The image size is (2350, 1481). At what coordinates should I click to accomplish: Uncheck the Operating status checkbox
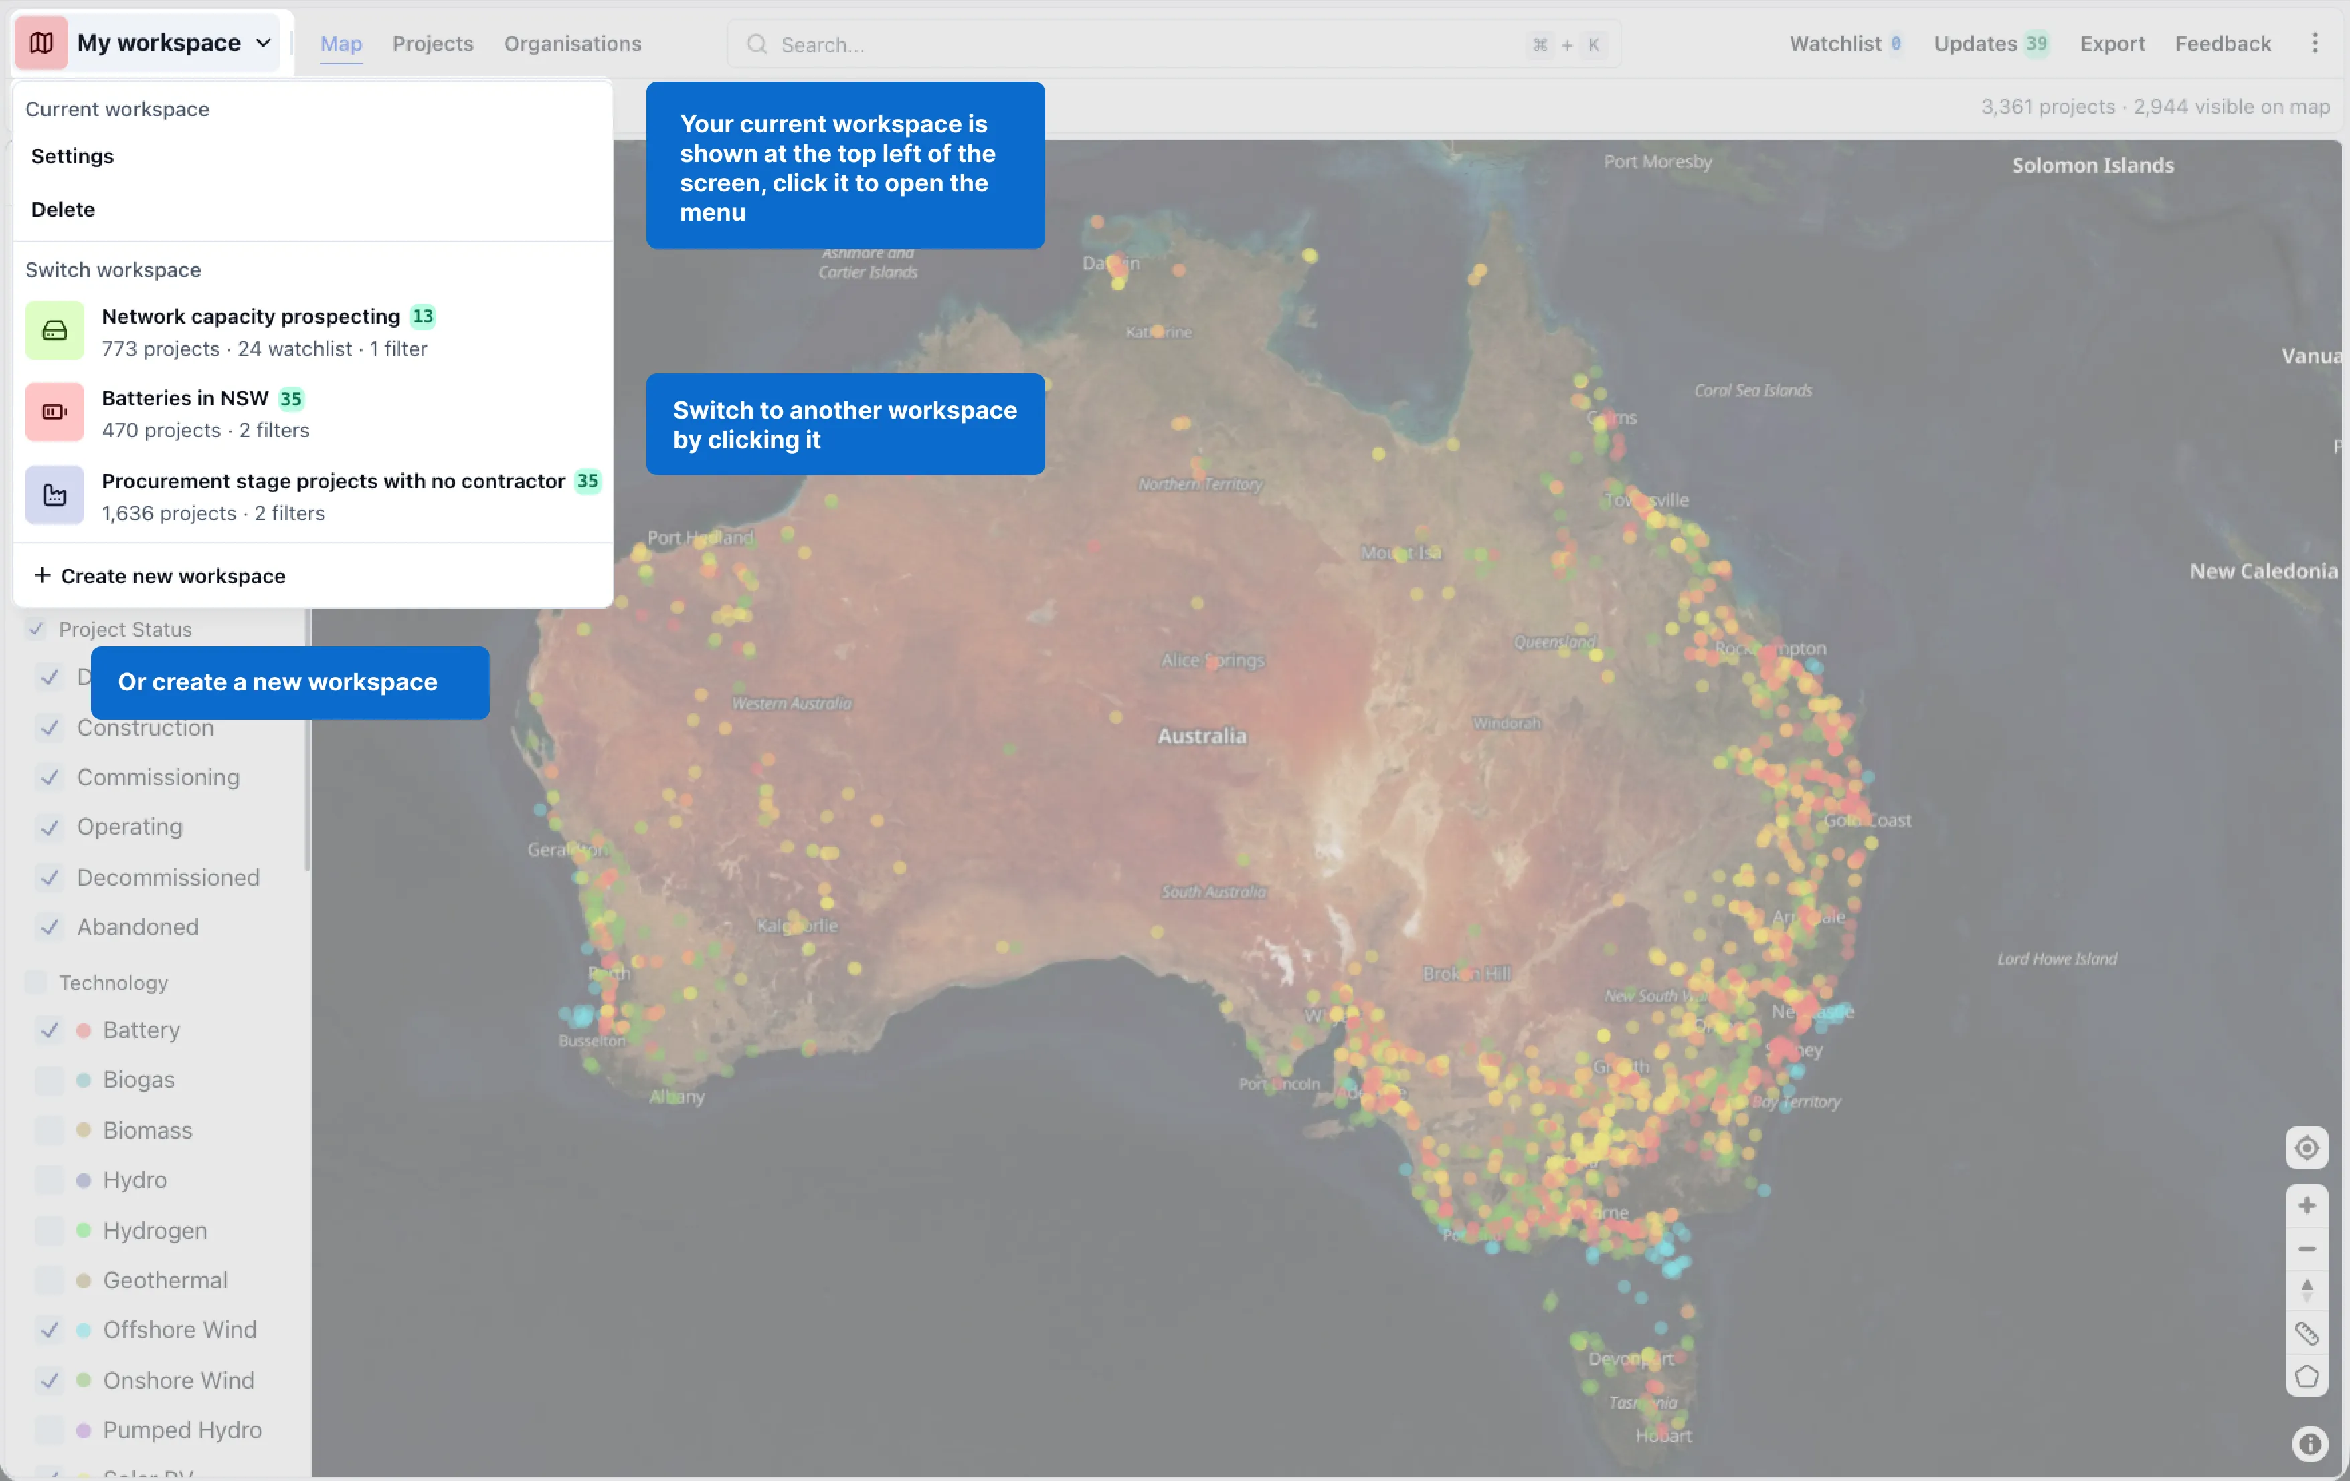(49, 827)
